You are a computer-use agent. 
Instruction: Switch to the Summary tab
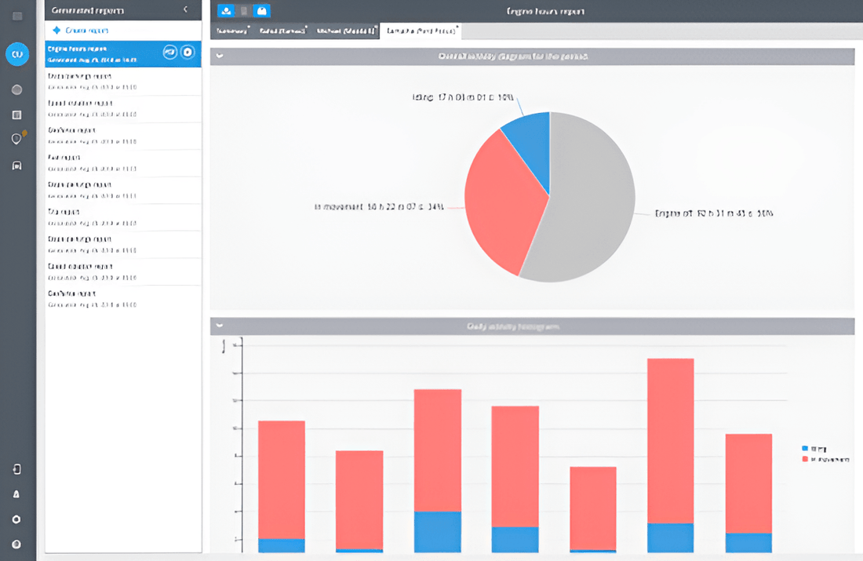pos(232,31)
